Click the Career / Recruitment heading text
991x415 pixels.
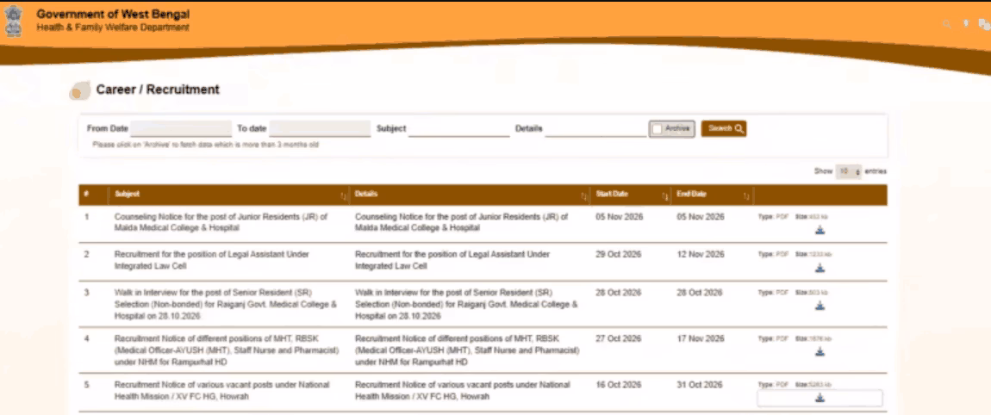click(x=158, y=90)
